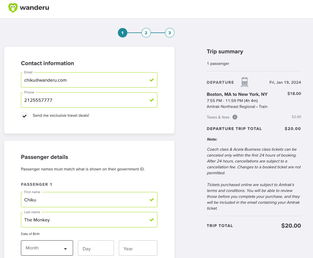Click the Wanderu owl logo

tap(13, 8)
